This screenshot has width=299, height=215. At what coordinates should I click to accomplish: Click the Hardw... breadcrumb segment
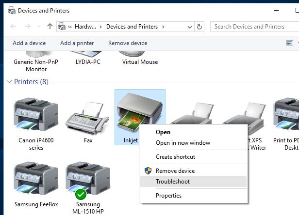click(85, 27)
